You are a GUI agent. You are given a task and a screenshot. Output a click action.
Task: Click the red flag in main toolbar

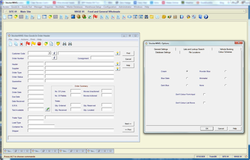(95, 17)
